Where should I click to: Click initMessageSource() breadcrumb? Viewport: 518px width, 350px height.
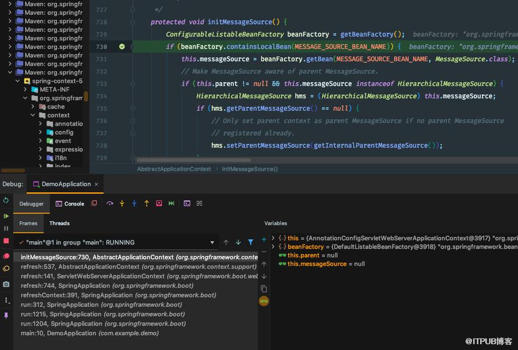click(x=250, y=169)
